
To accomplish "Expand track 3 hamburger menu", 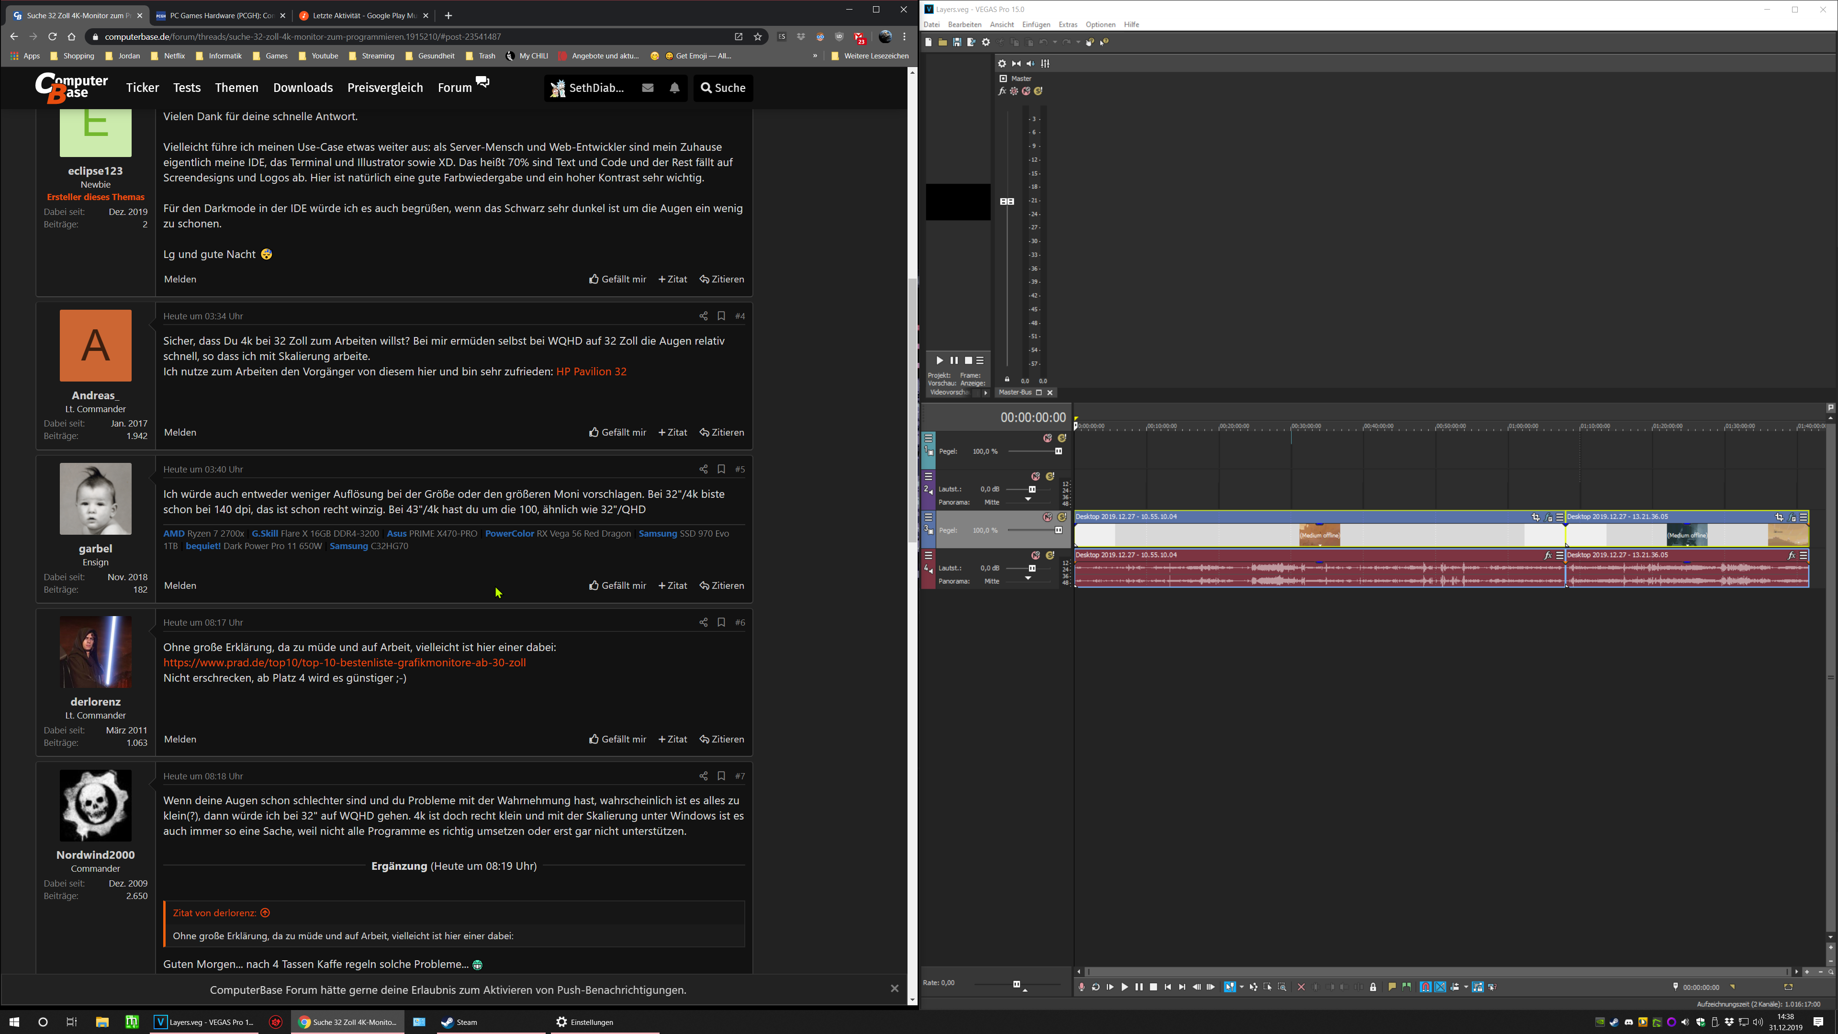I will point(928,517).
